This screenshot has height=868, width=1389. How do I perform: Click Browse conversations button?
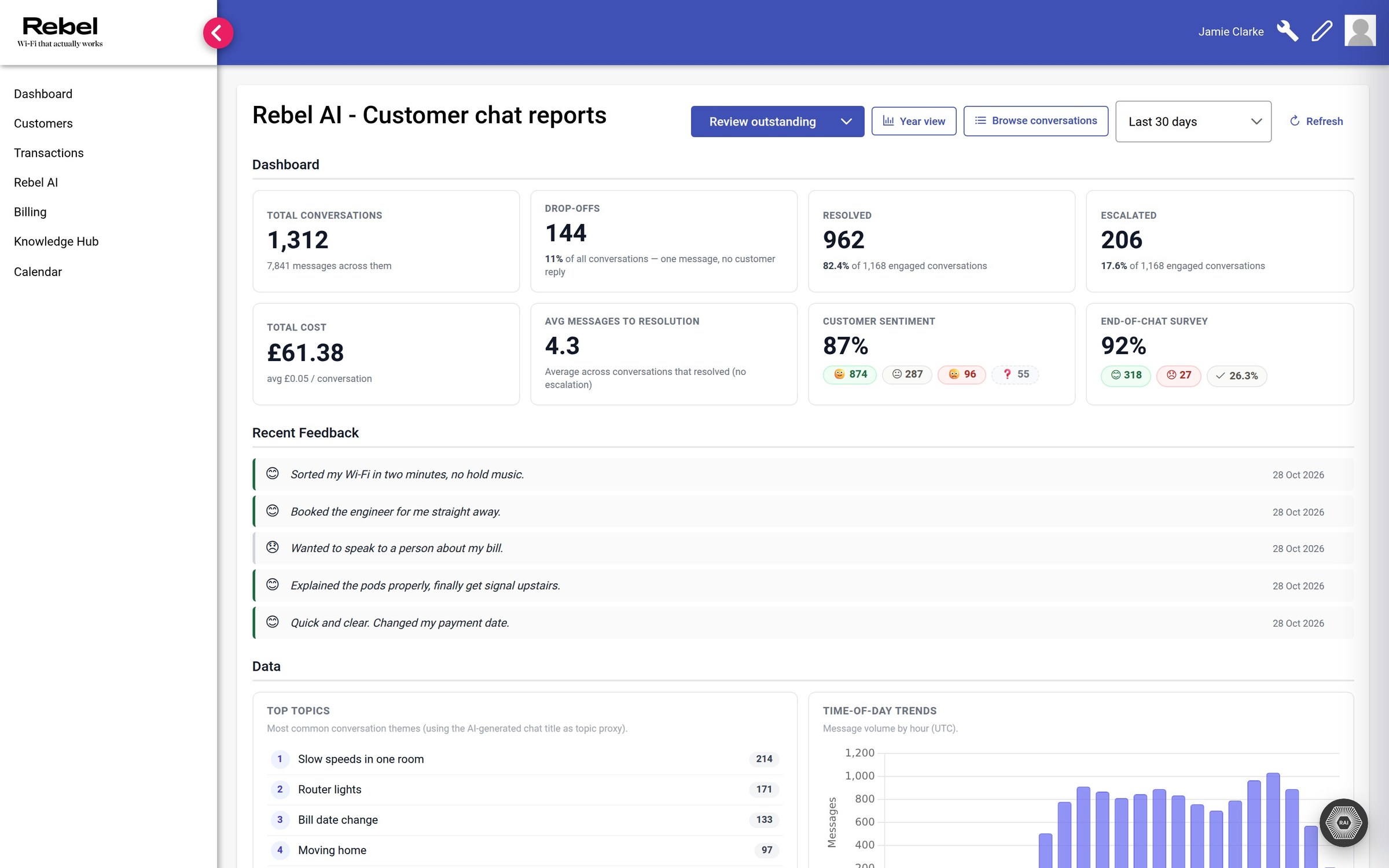coord(1036,121)
